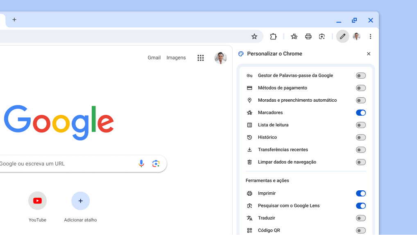
Task: Open Google Lens search from toolbar
Action: 322,37
